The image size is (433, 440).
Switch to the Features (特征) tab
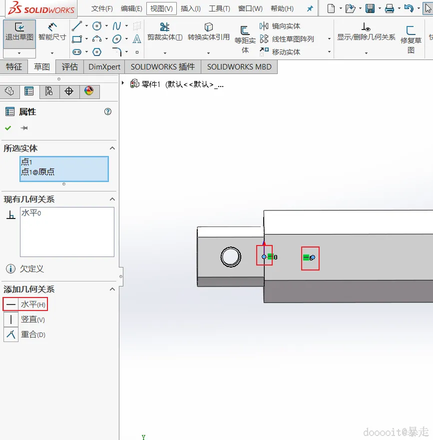13,67
